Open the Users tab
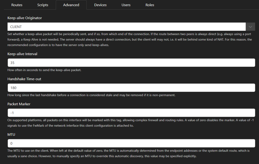This screenshot has height=164, width=259. tap(126, 5)
